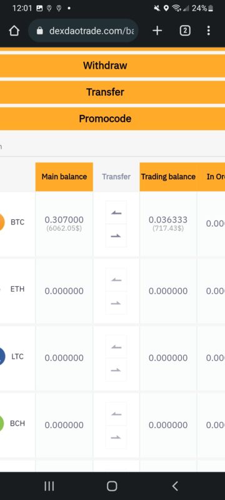Tap the Android recent apps button
225x500 pixels.
pos(49,486)
